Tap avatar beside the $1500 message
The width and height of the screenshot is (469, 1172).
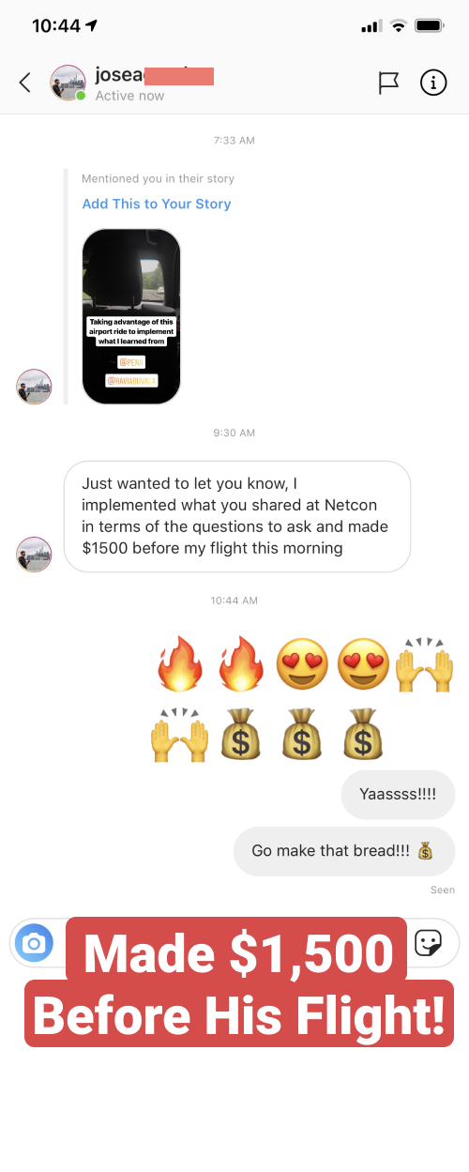[x=35, y=555]
